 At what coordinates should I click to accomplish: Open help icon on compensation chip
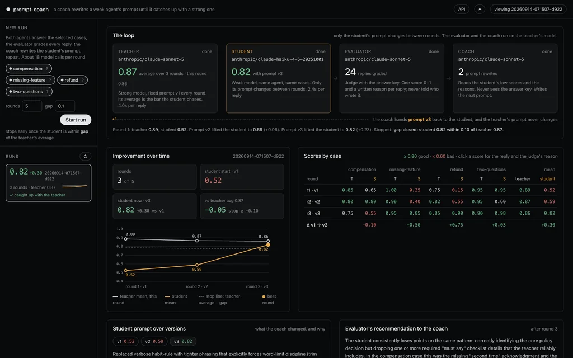coord(47,69)
